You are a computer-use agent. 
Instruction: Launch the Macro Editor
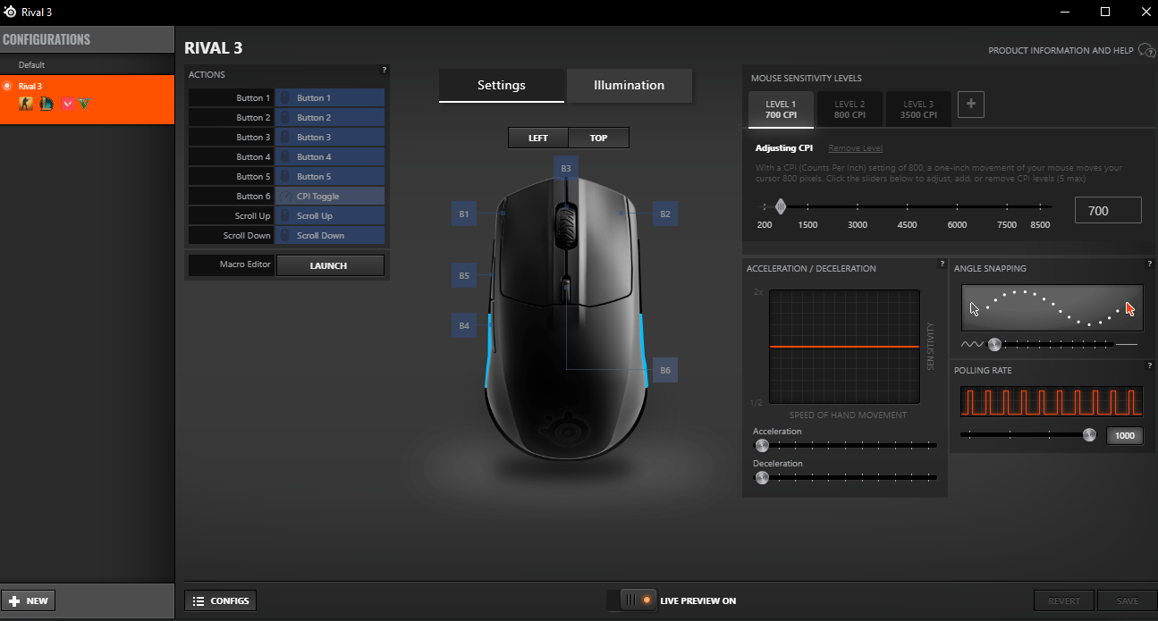329,265
